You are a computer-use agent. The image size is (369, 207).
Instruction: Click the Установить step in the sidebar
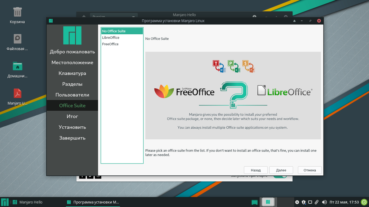(72, 127)
